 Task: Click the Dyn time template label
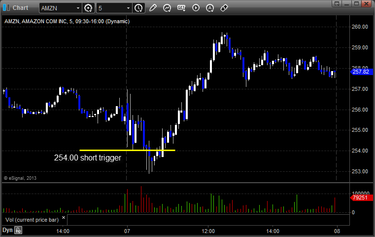7,230
